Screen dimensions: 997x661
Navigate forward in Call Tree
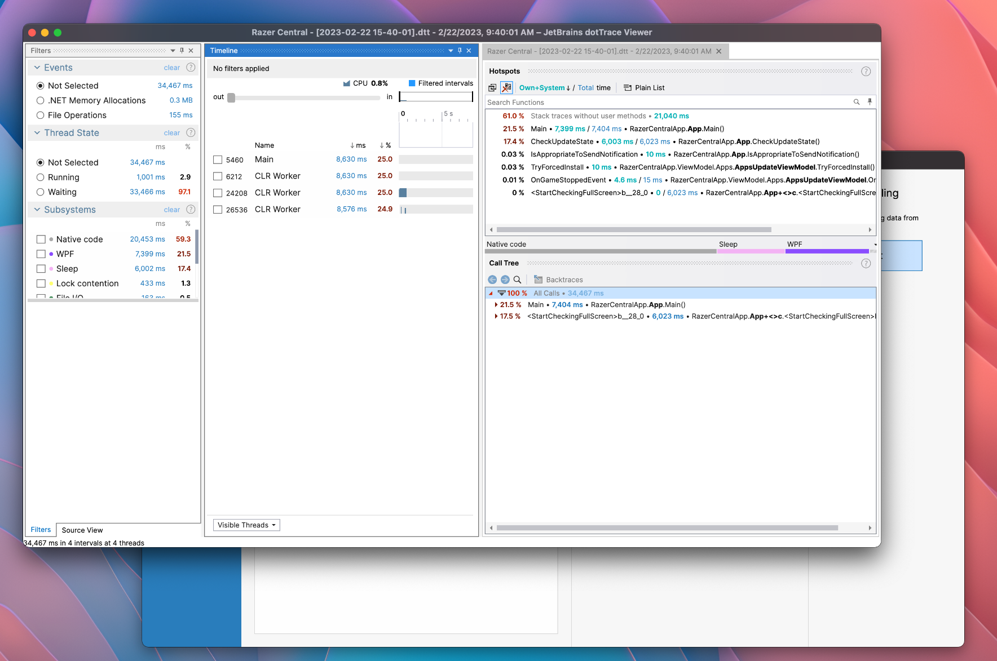tap(505, 280)
